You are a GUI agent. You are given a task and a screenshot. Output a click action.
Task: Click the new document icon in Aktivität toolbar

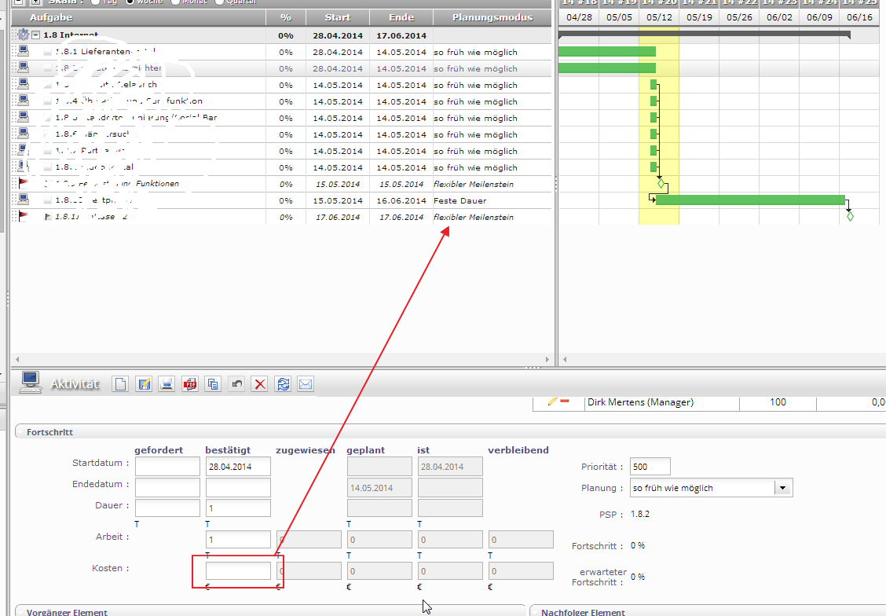click(x=121, y=384)
